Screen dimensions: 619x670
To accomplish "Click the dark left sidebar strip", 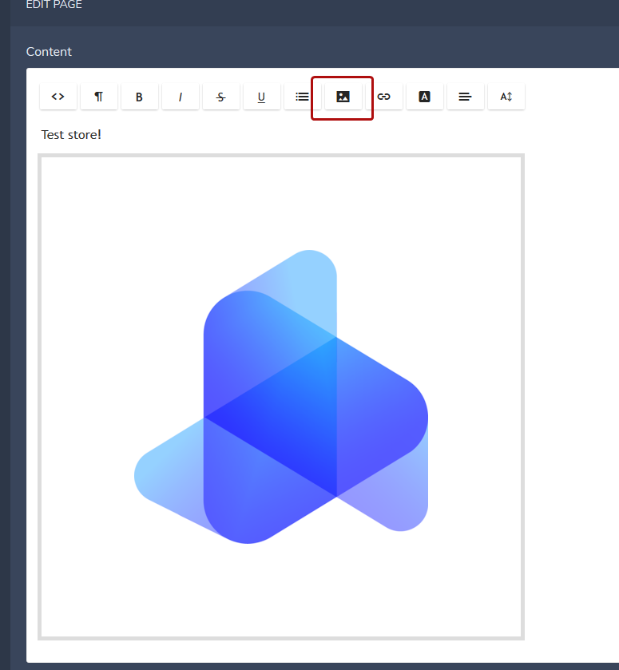I will pos(5,335).
